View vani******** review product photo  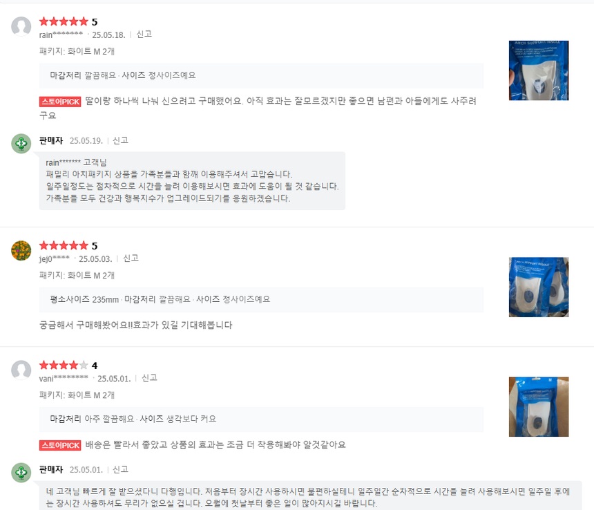pyautogui.click(x=539, y=407)
